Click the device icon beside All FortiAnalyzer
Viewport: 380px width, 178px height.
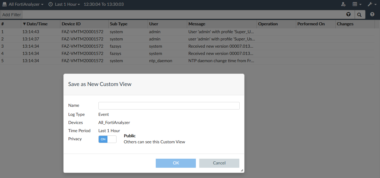5,4
